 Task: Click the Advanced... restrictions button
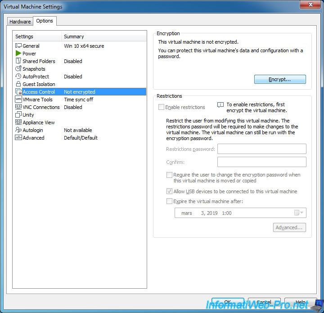pyautogui.click(x=289, y=227)
